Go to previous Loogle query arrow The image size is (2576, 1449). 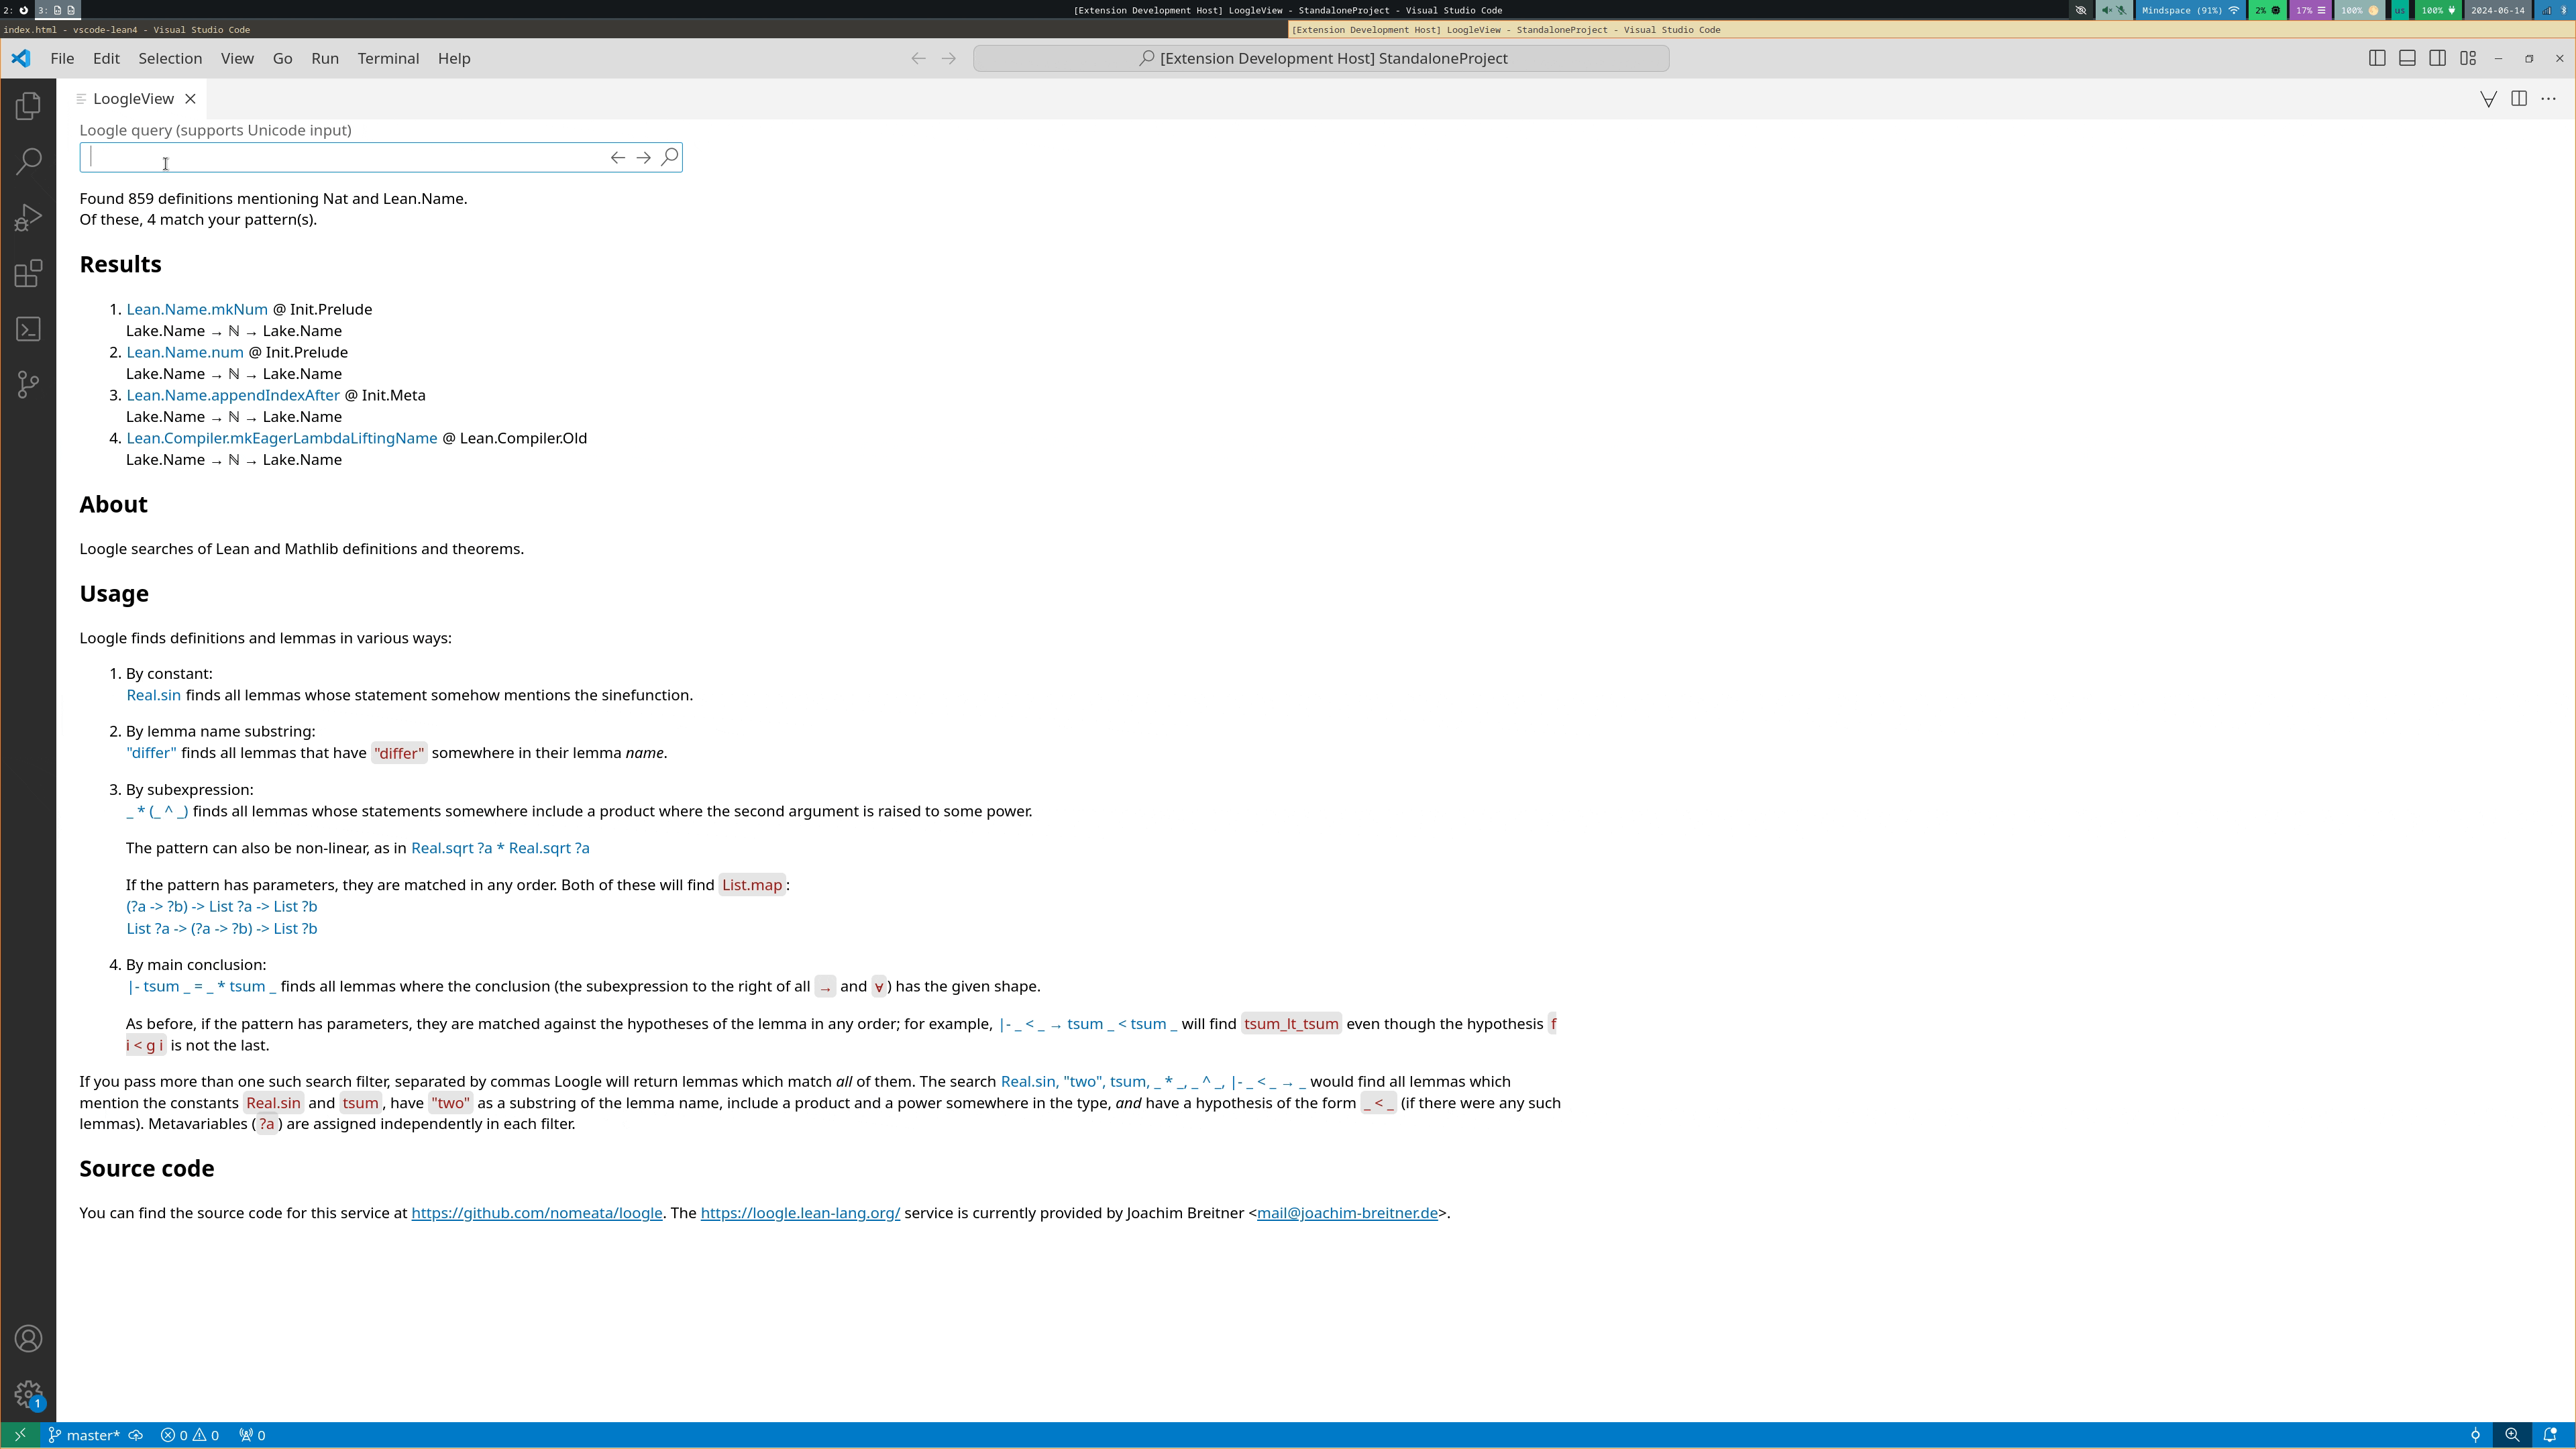(618, 157)
